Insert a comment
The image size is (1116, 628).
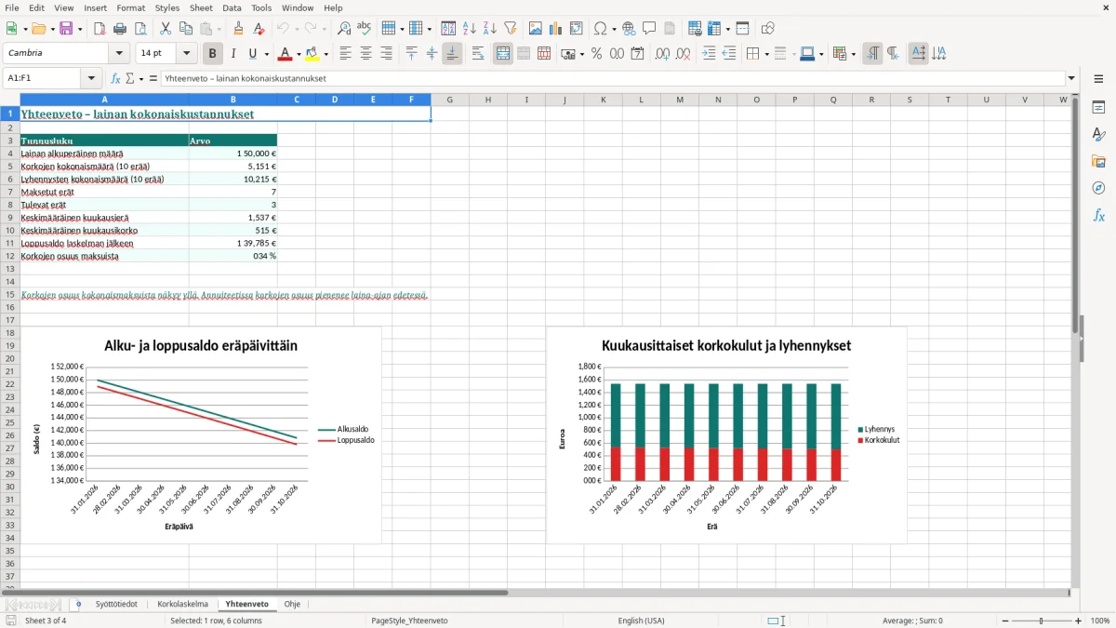click(x=649, y=29)
